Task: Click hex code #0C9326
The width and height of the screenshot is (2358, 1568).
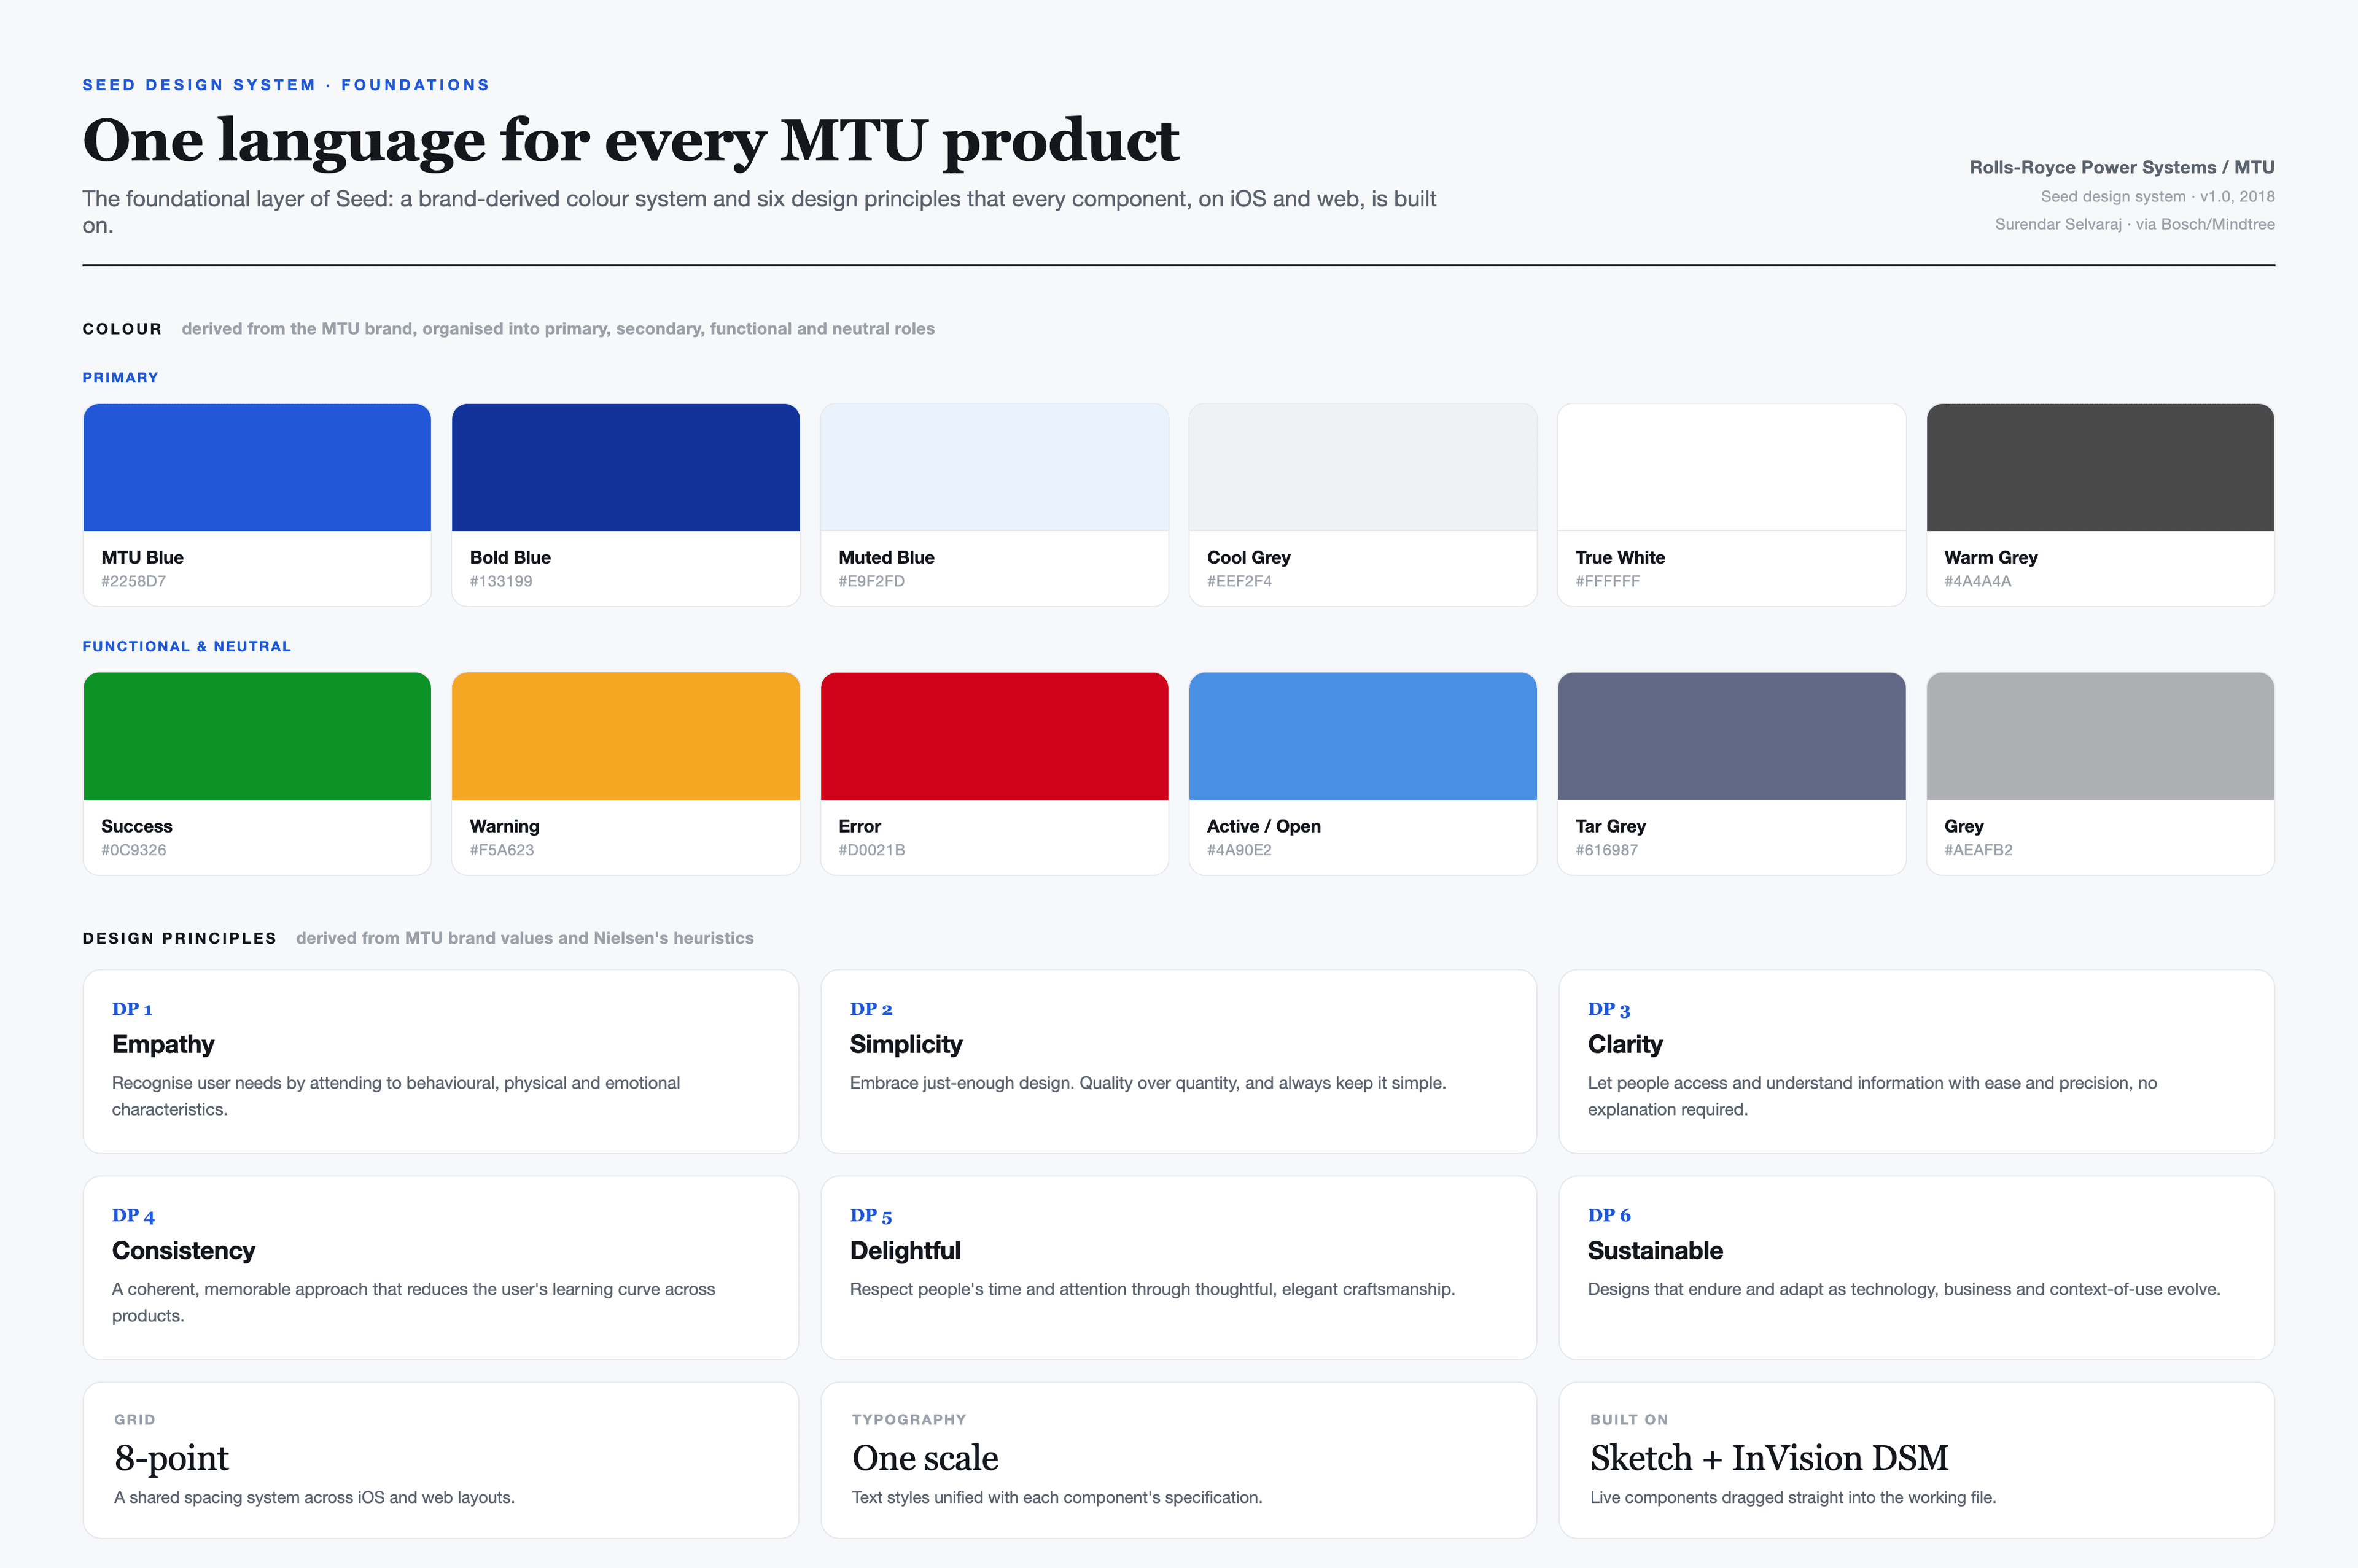Action: point(133,850)
